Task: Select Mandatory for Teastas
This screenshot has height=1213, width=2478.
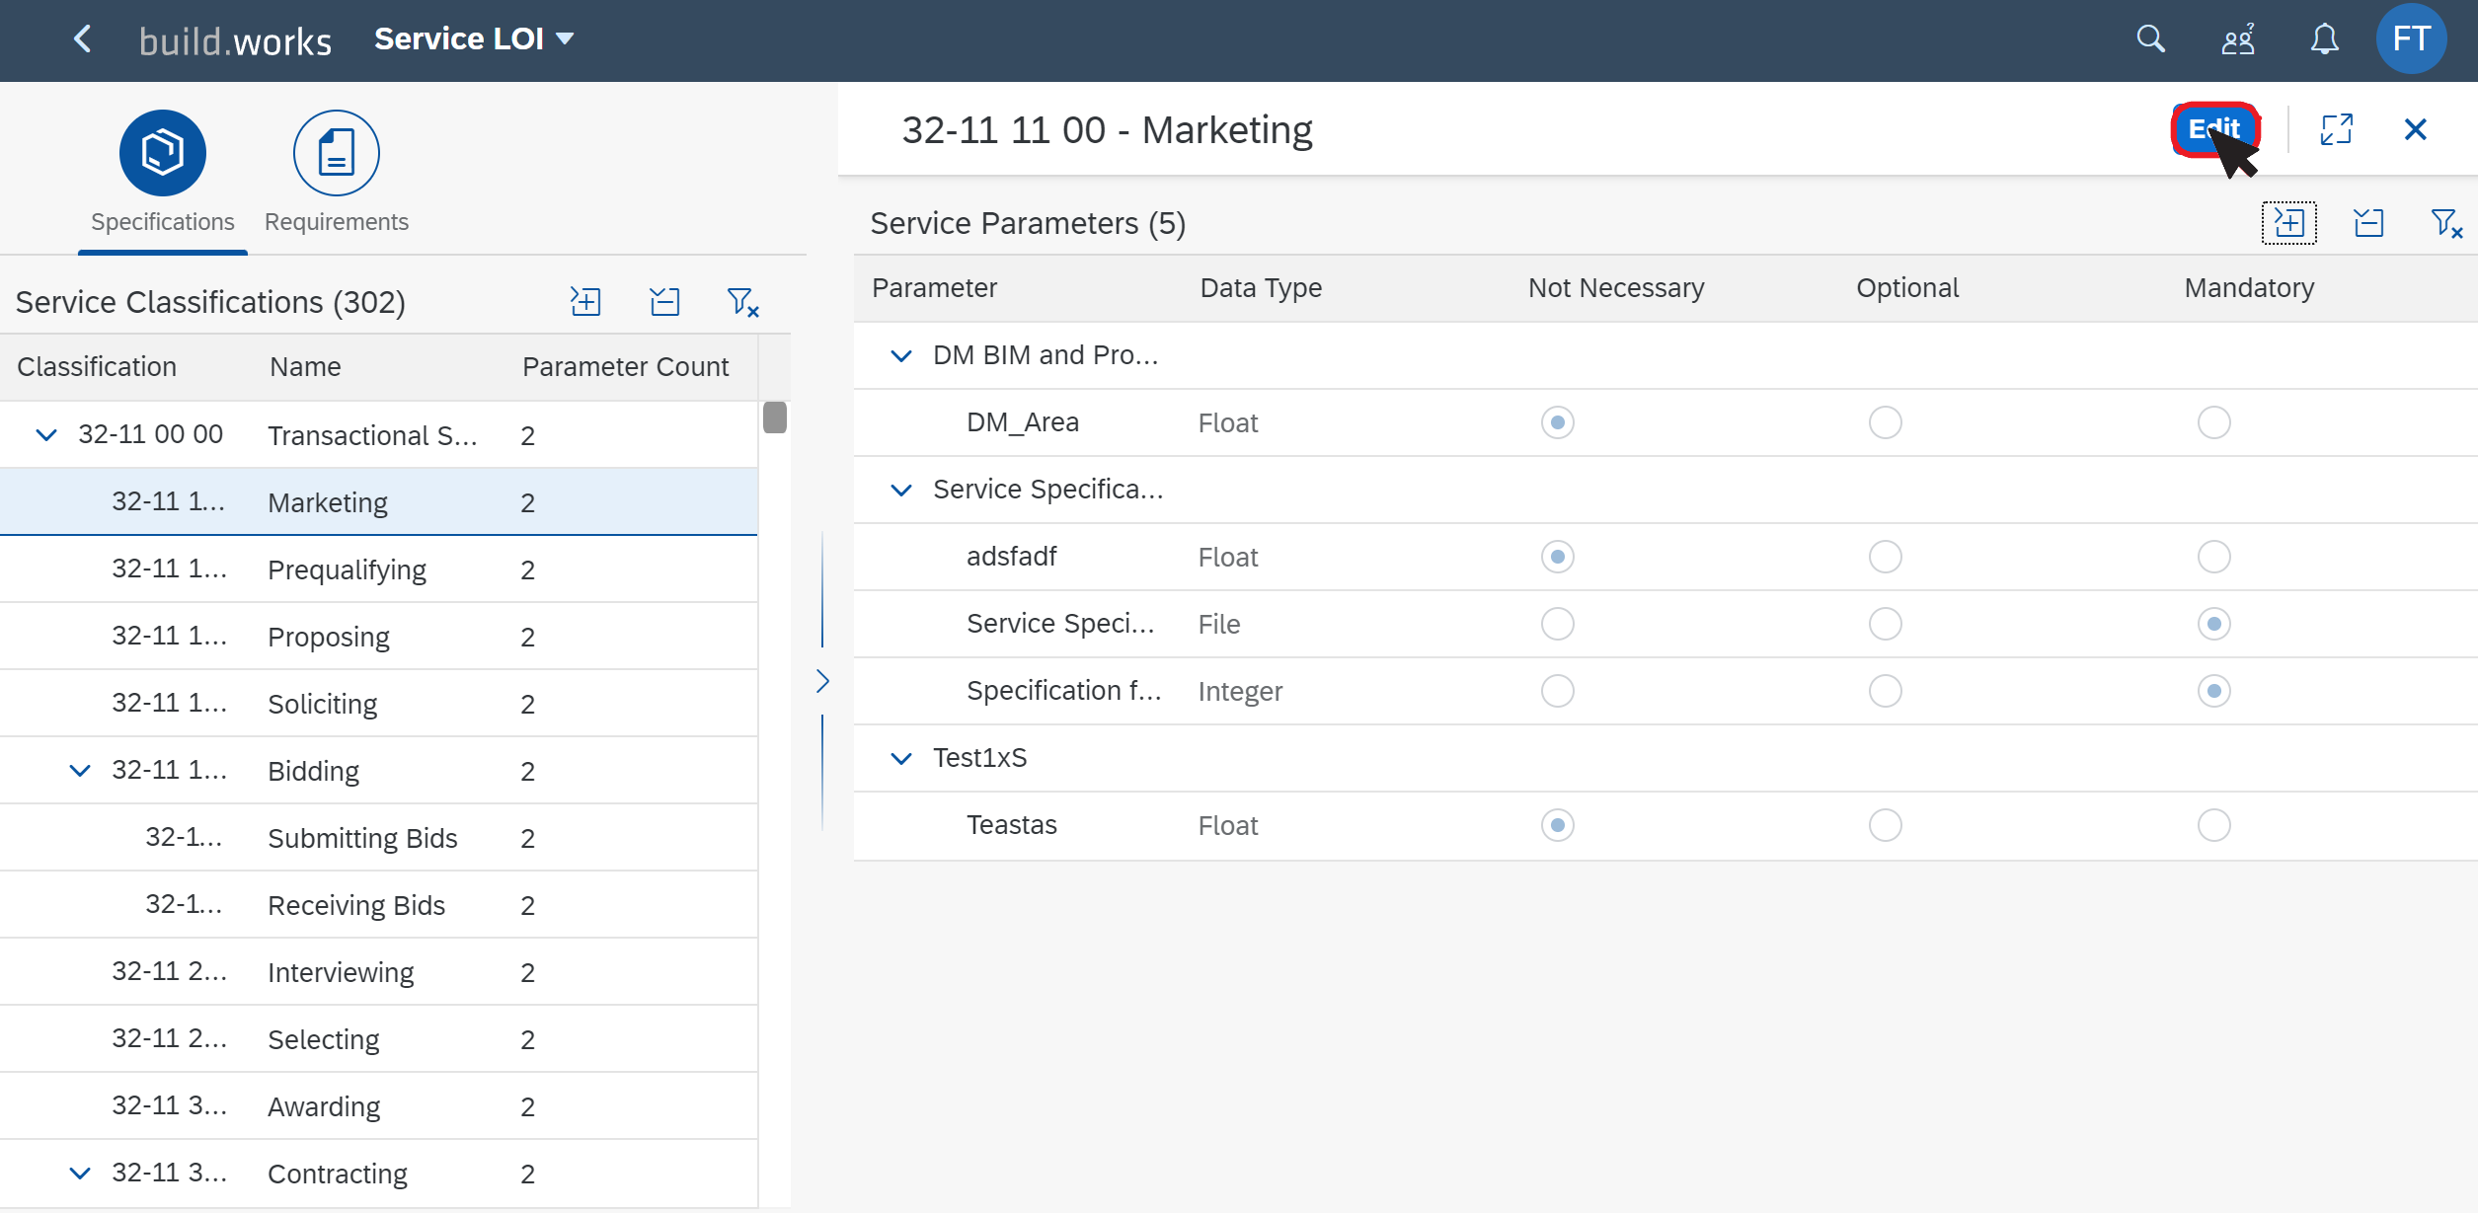Action: coord(2213,825)
